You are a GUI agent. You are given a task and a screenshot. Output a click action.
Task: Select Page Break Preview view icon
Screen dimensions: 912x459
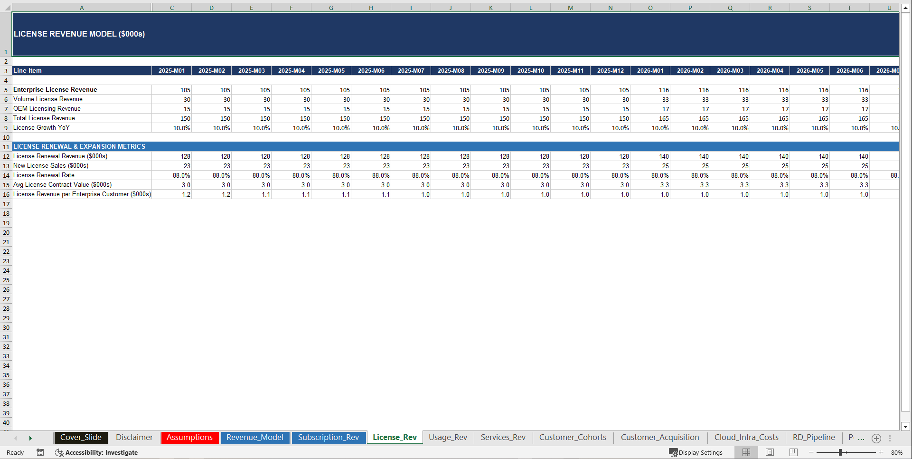click(792, 452)
